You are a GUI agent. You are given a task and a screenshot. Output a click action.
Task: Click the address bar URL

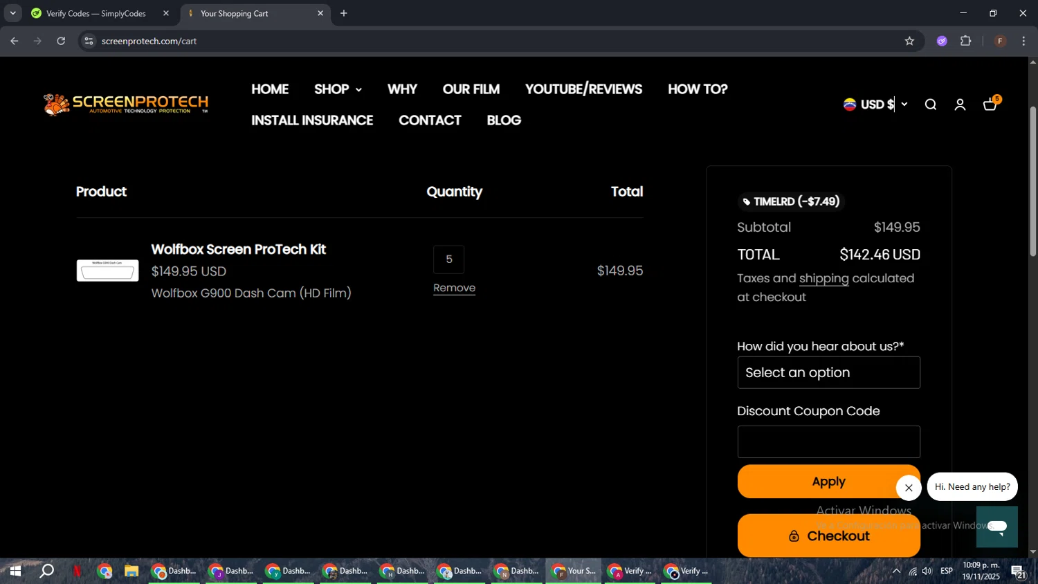(149, 41)
